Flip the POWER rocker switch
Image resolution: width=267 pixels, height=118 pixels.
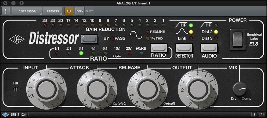[238, 40]
